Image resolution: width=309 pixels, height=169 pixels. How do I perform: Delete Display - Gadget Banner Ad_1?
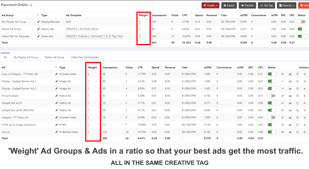[x=304, y=81]
